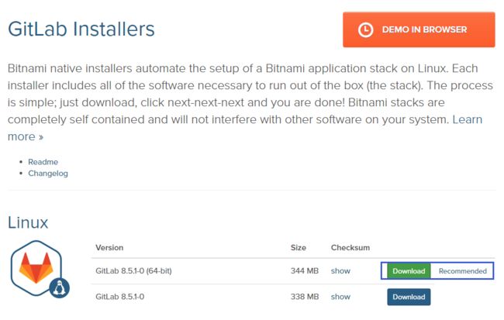Click the blue Download button for 338 MB

coord(409,297)
